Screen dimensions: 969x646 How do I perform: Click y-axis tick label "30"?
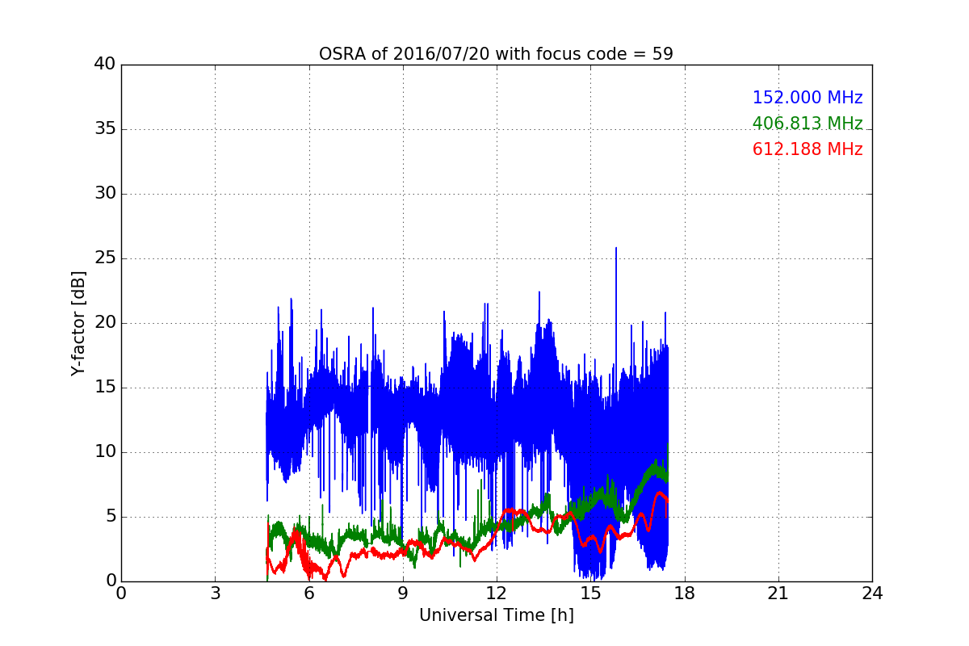coord(105,194)
